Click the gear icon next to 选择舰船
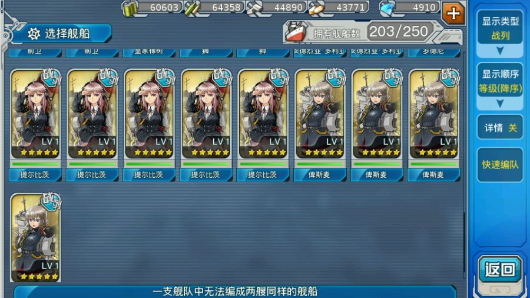 point(34,34)
